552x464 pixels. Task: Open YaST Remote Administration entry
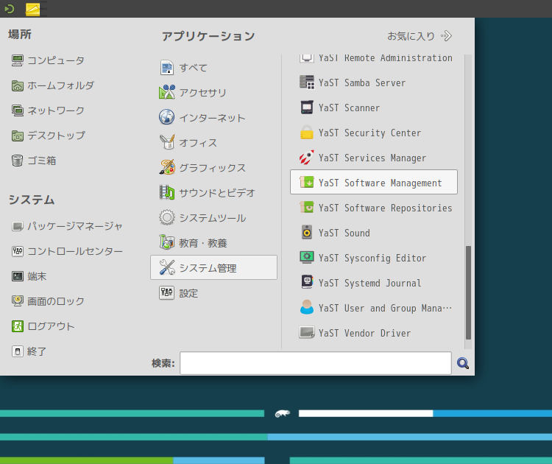coord(374,58)
